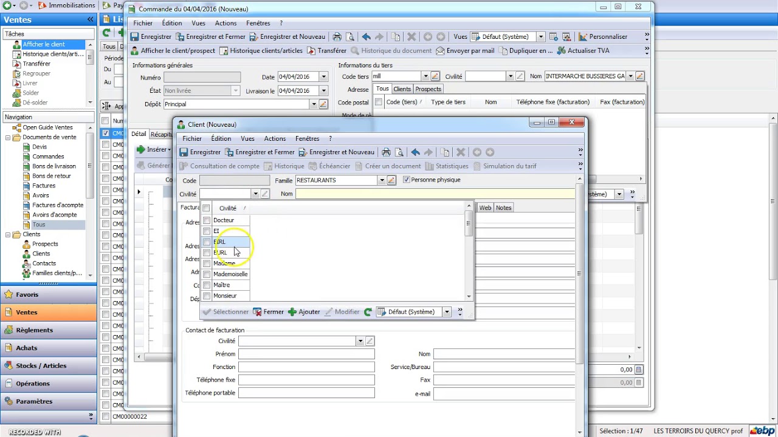The image size is (778, 437).
Task: Click the Prénom input field
Action: click(306, 354)
